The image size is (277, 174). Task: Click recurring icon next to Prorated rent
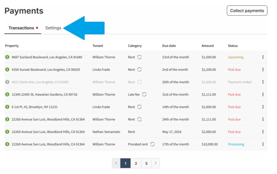(x=152, y=144)
